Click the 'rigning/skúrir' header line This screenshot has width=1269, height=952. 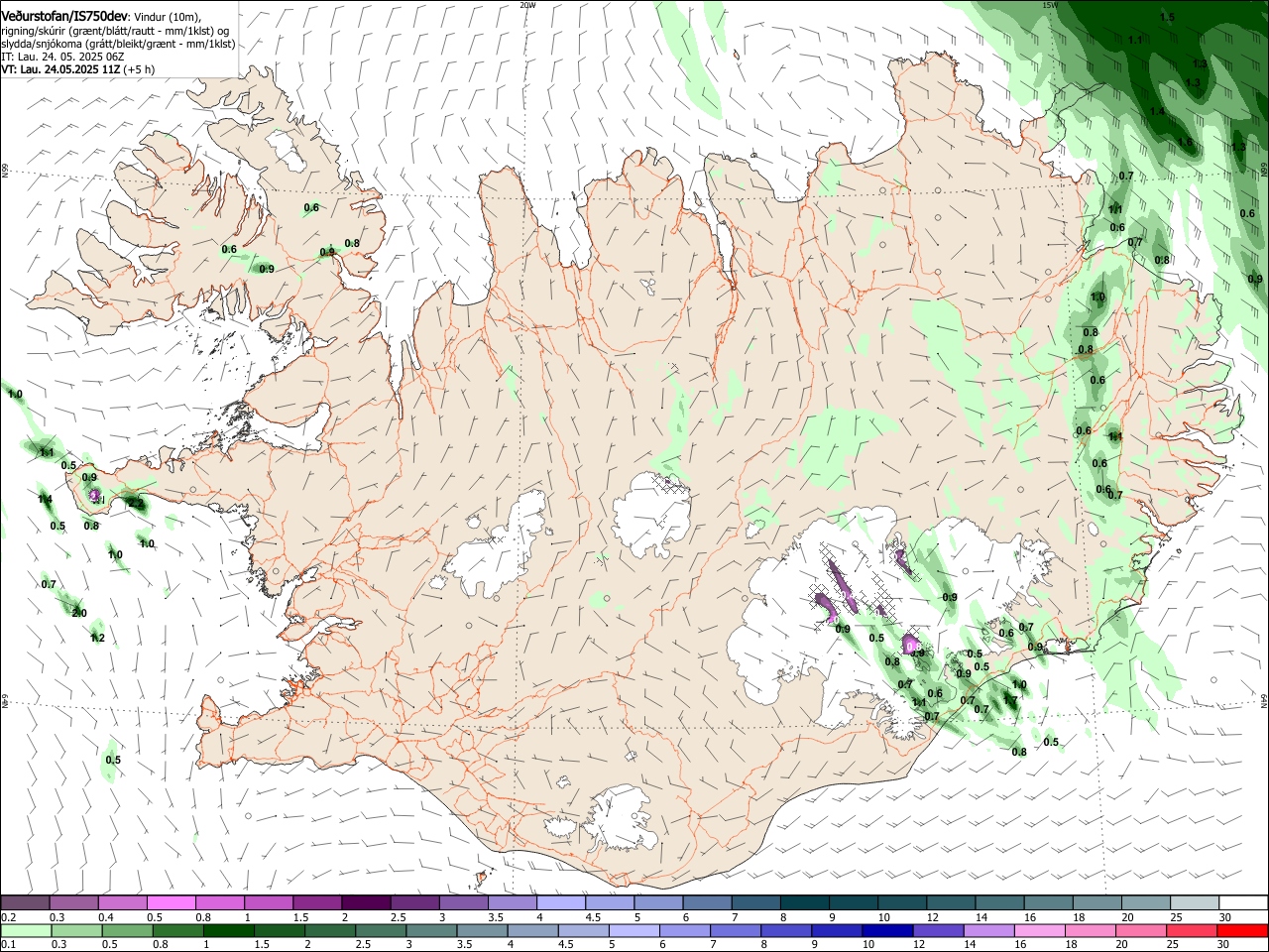tap(115, 31)
